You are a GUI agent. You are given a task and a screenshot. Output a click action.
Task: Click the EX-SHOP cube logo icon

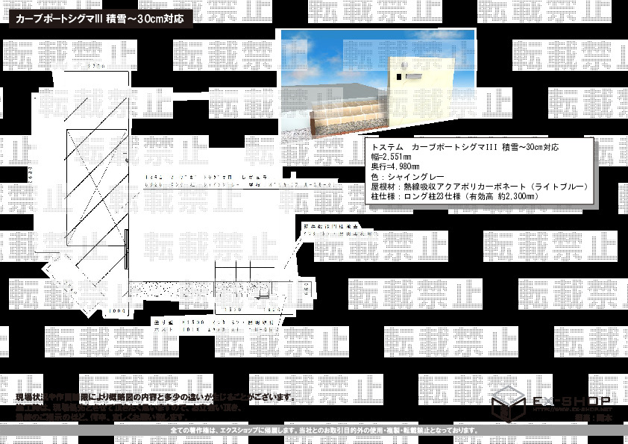coord(508,404)
